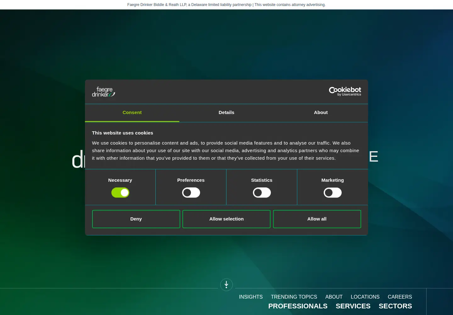Go to Trending Topics link
This screenshot has height=315, width=453.
[x=294, y=297]
